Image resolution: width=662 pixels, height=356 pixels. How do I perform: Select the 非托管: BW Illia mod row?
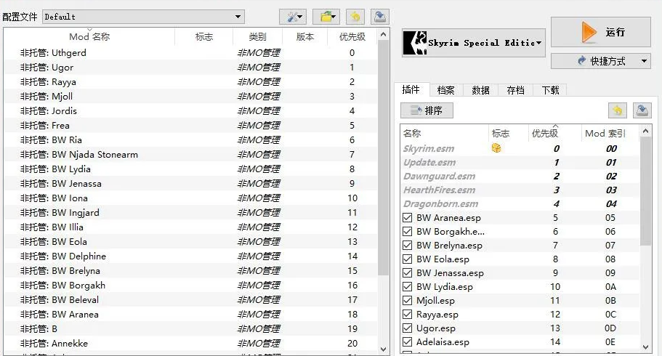pyautogui.click(x=190, y=227)
